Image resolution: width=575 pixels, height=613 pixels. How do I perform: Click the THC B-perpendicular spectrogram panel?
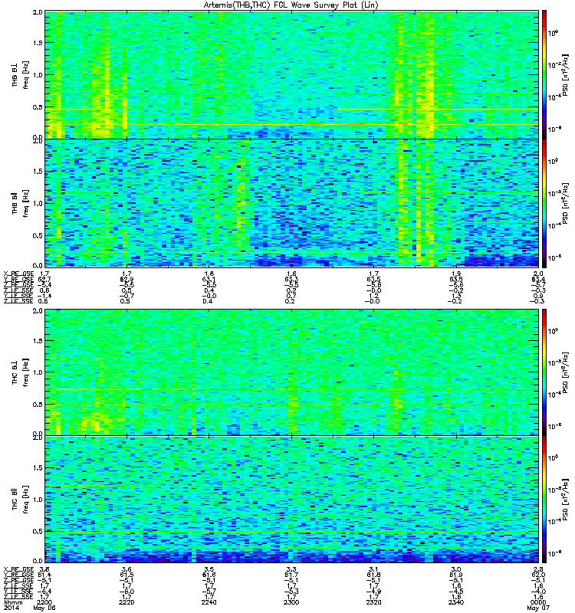[292, 372]
